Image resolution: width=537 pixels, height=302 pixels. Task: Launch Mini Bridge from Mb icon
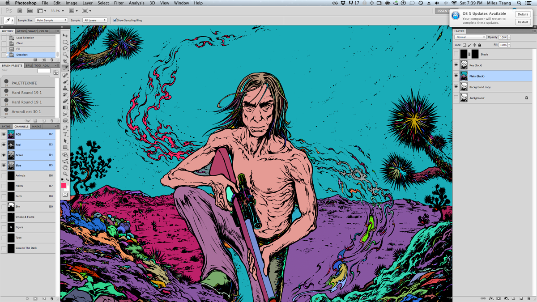click(30, 11)
